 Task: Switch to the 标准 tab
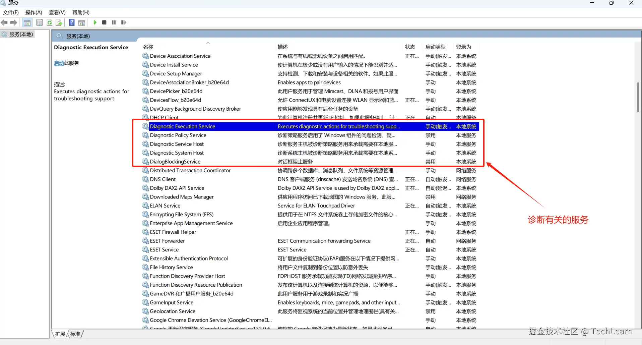(x=75, y=334)
